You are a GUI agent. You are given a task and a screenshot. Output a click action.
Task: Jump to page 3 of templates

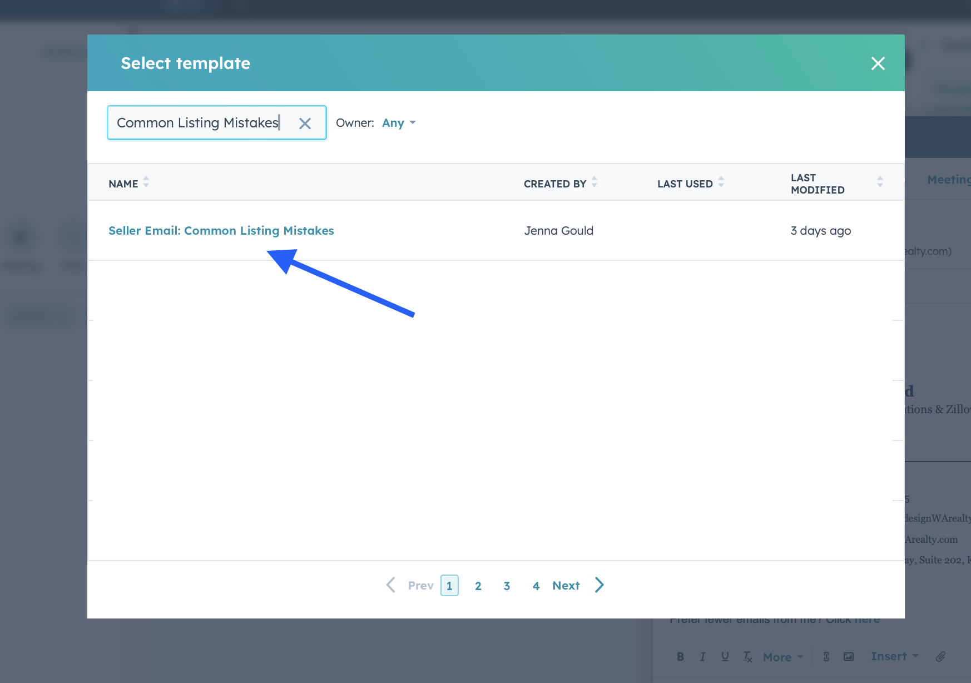point(507,586)
